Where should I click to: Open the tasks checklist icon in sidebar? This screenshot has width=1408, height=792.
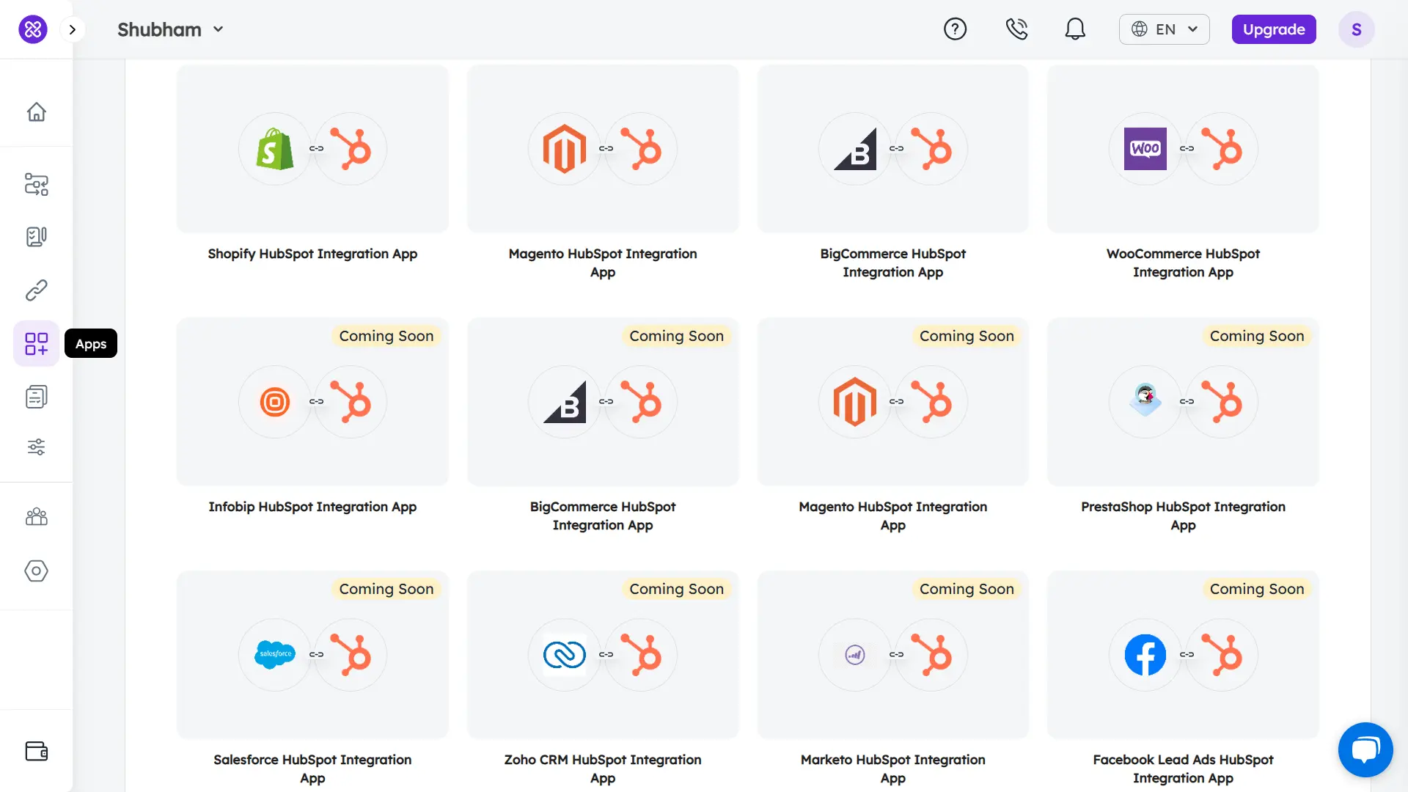(36, 236)
